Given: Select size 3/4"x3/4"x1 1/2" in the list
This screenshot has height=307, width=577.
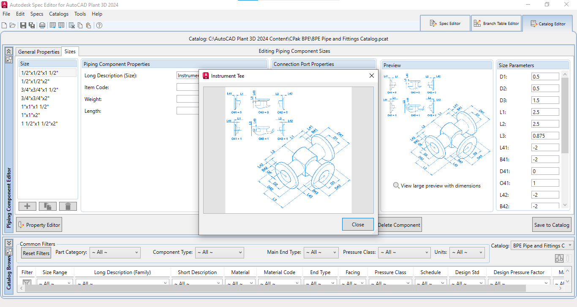Looking at the screenshot, I should click(47, 90).
